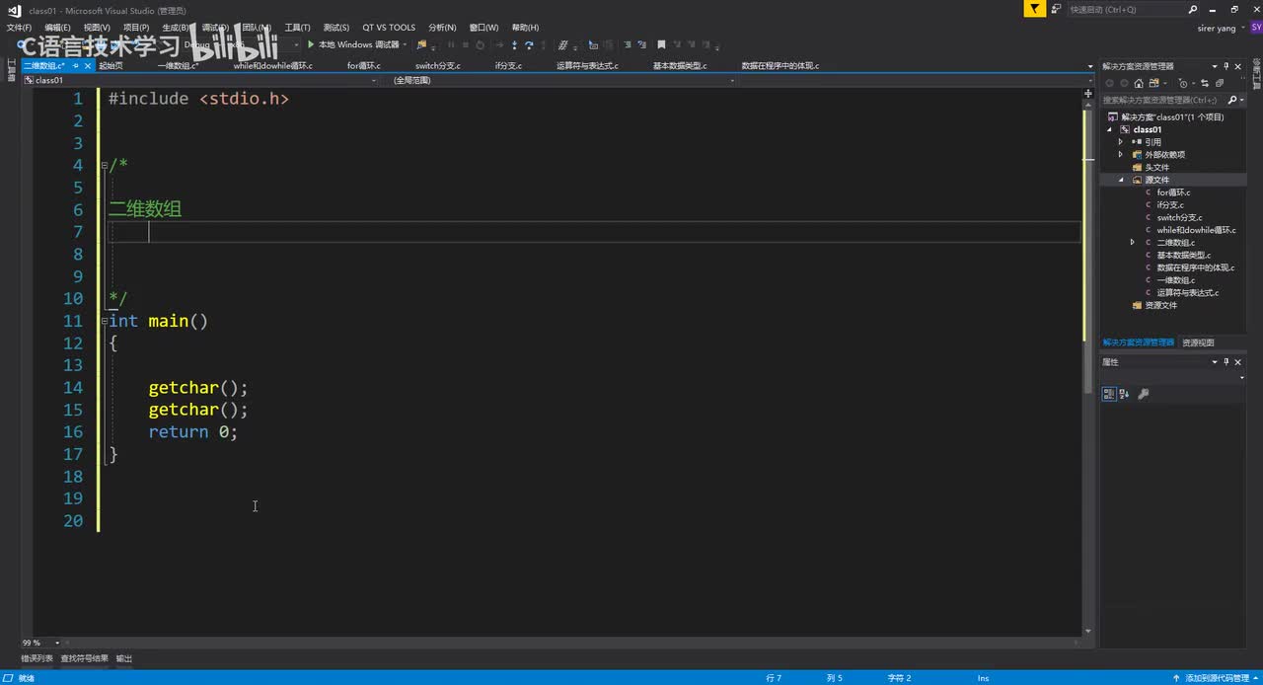Click the 本地 Windows 调试器 button
Image resolution: width=1263 pixels, height=685 pixels.
click(x=353, y=44)
